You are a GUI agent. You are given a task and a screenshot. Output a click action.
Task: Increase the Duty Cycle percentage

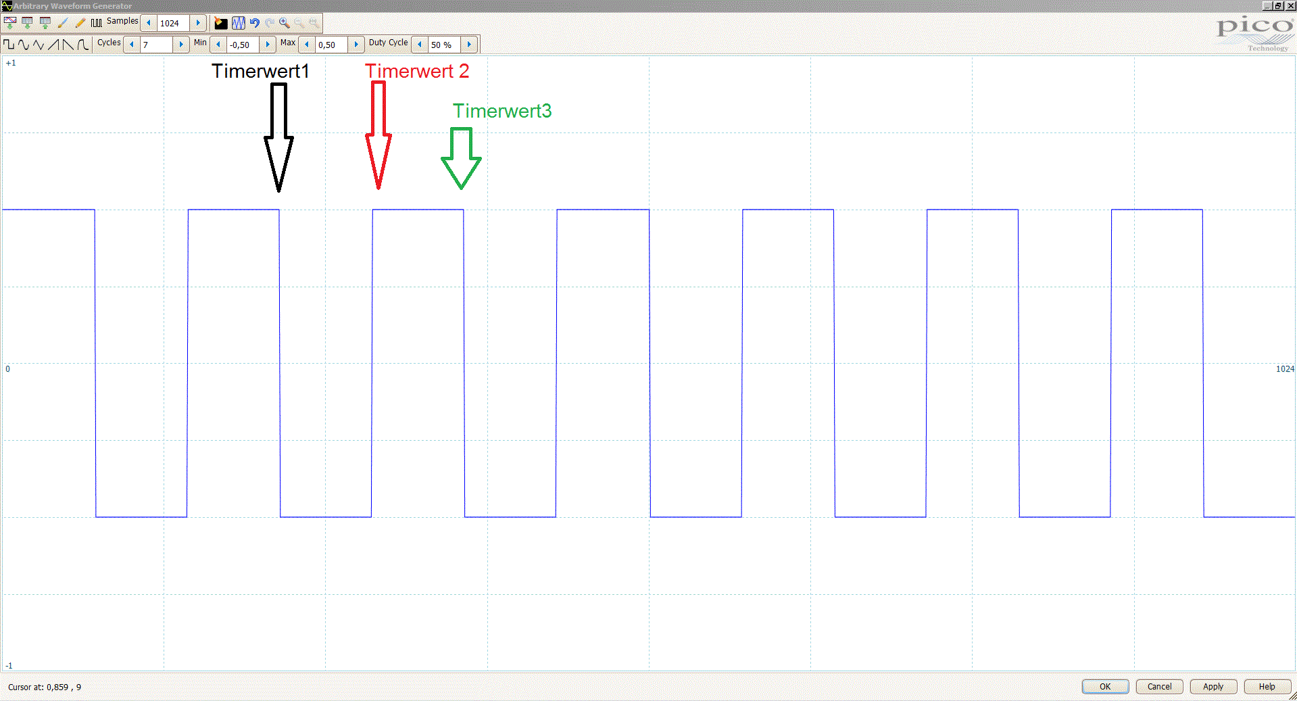point(469,45)
